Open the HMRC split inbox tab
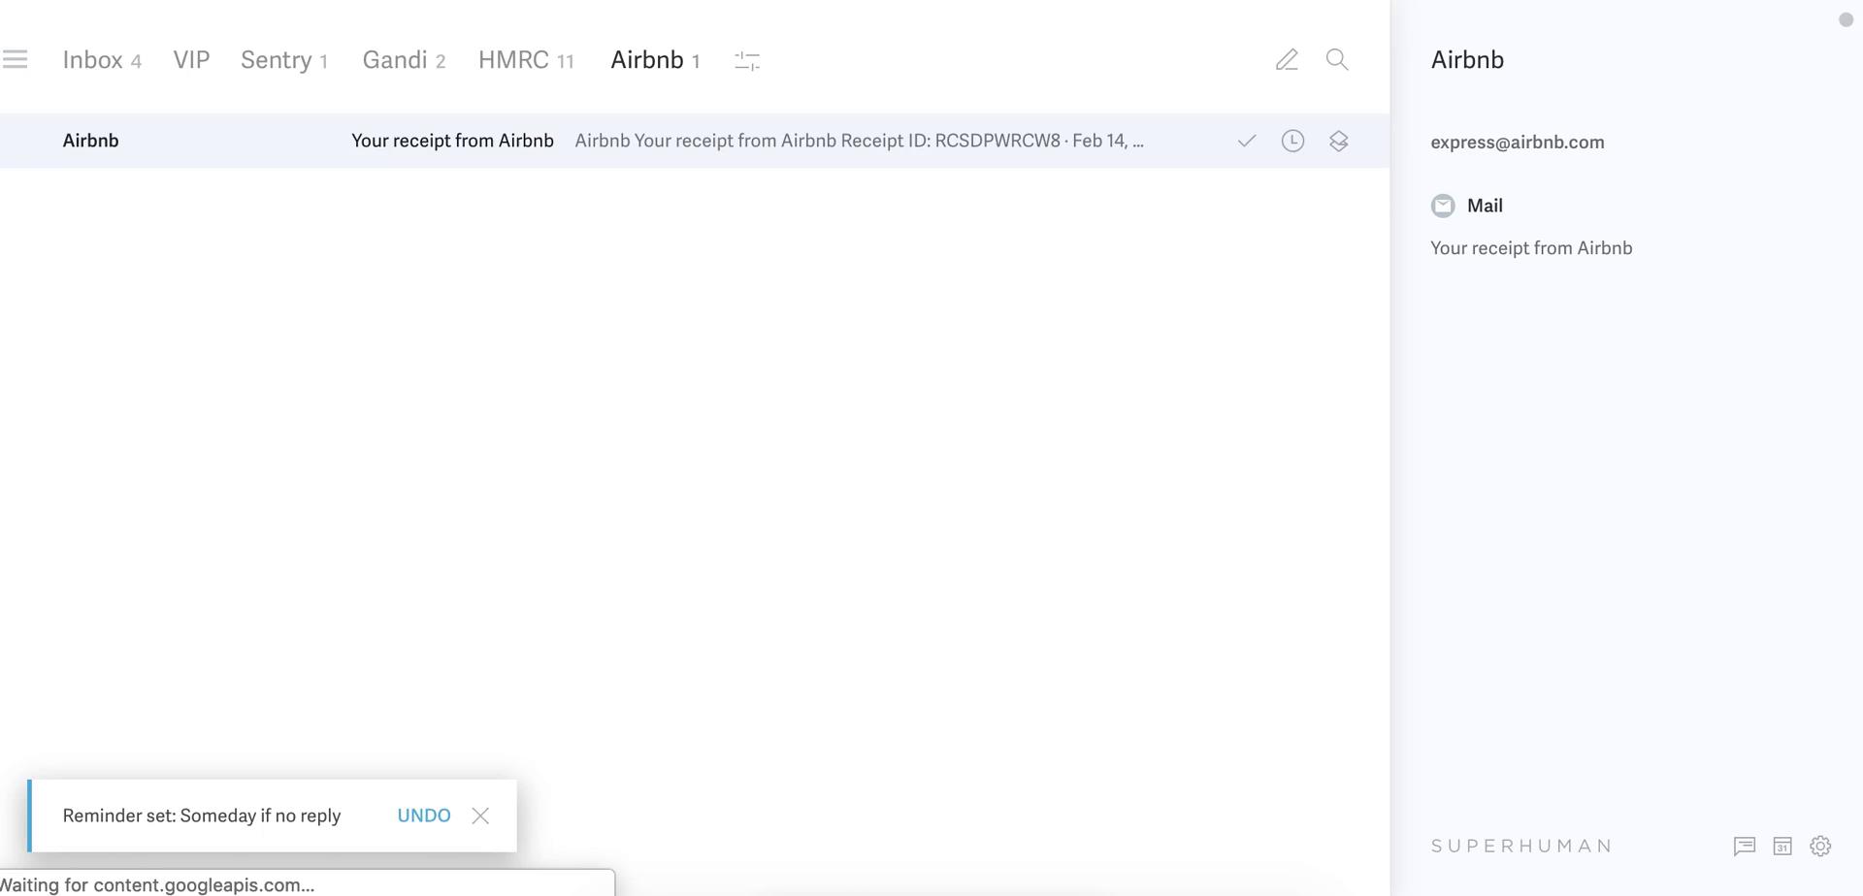Viewport: 1863px width, 896px height. point(526,60)
